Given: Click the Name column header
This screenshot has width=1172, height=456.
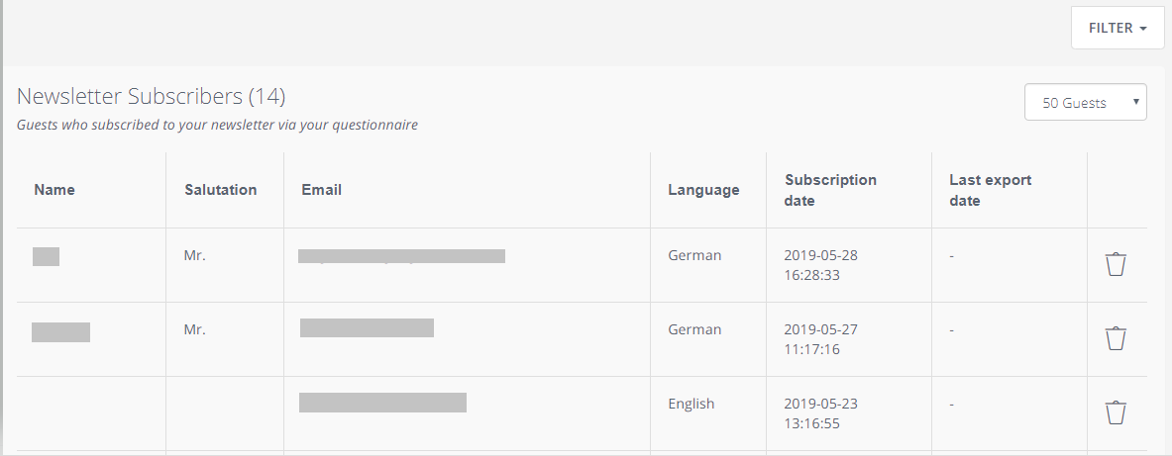Looking at the screenshot, I should (x=54, y=190).
